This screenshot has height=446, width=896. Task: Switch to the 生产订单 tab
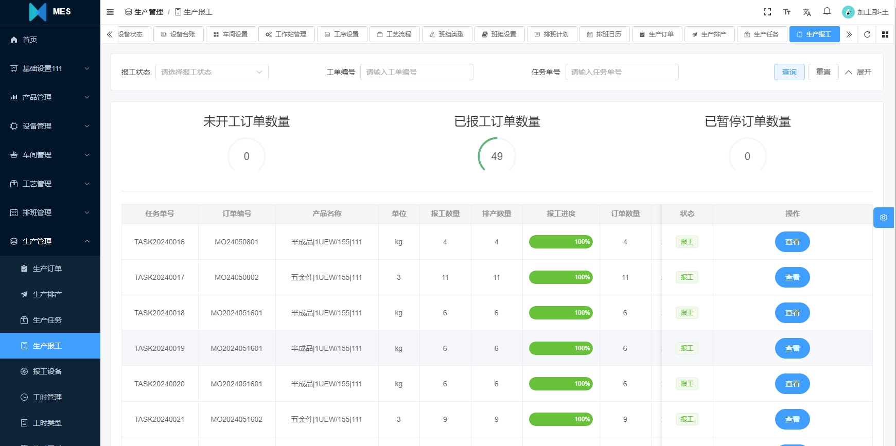click(x=657, y=34)
